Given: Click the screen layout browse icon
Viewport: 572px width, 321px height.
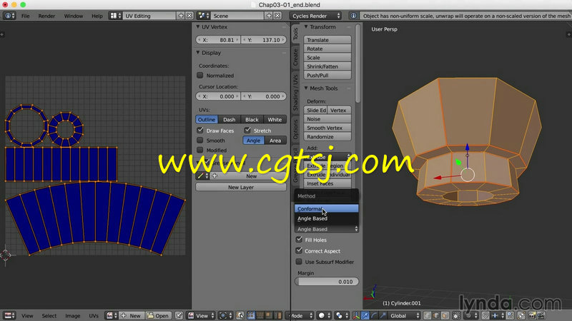Looking at the screenshot, I should coord(115,16).
